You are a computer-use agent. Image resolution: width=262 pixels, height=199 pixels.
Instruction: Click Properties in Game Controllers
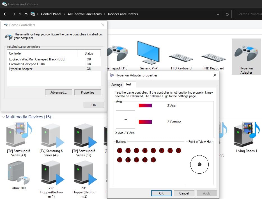[88, 92]
